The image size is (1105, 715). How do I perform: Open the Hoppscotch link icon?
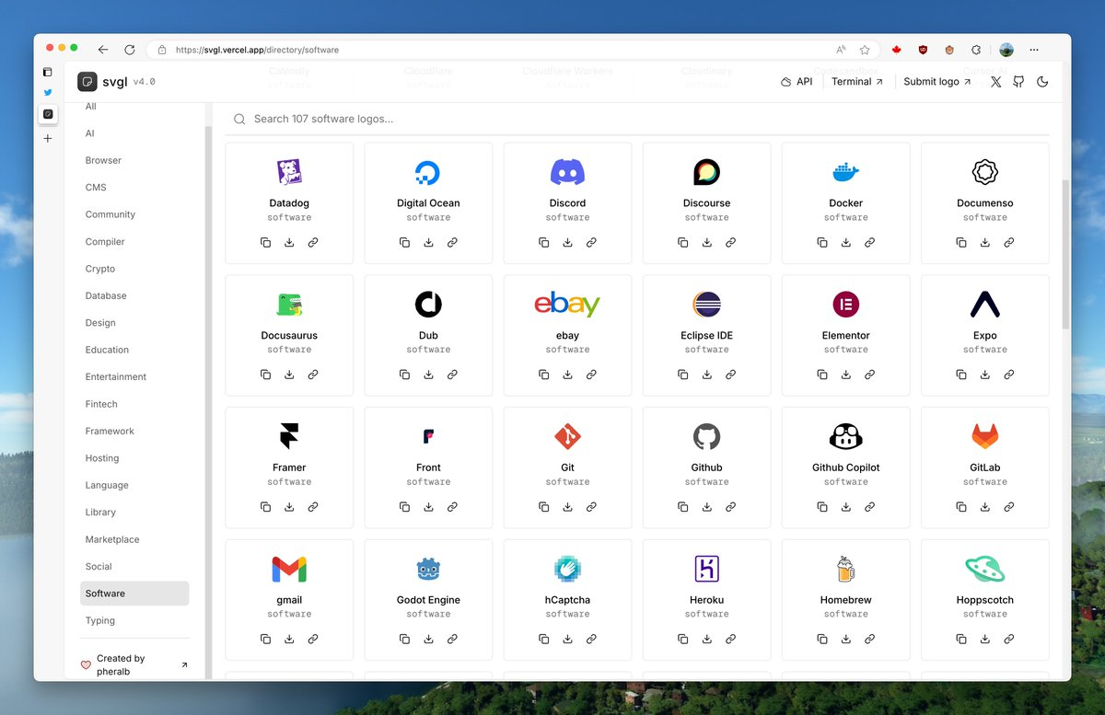pos(1009,639)
